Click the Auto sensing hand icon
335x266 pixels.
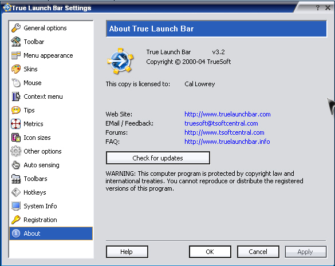[x=16, y=165]
